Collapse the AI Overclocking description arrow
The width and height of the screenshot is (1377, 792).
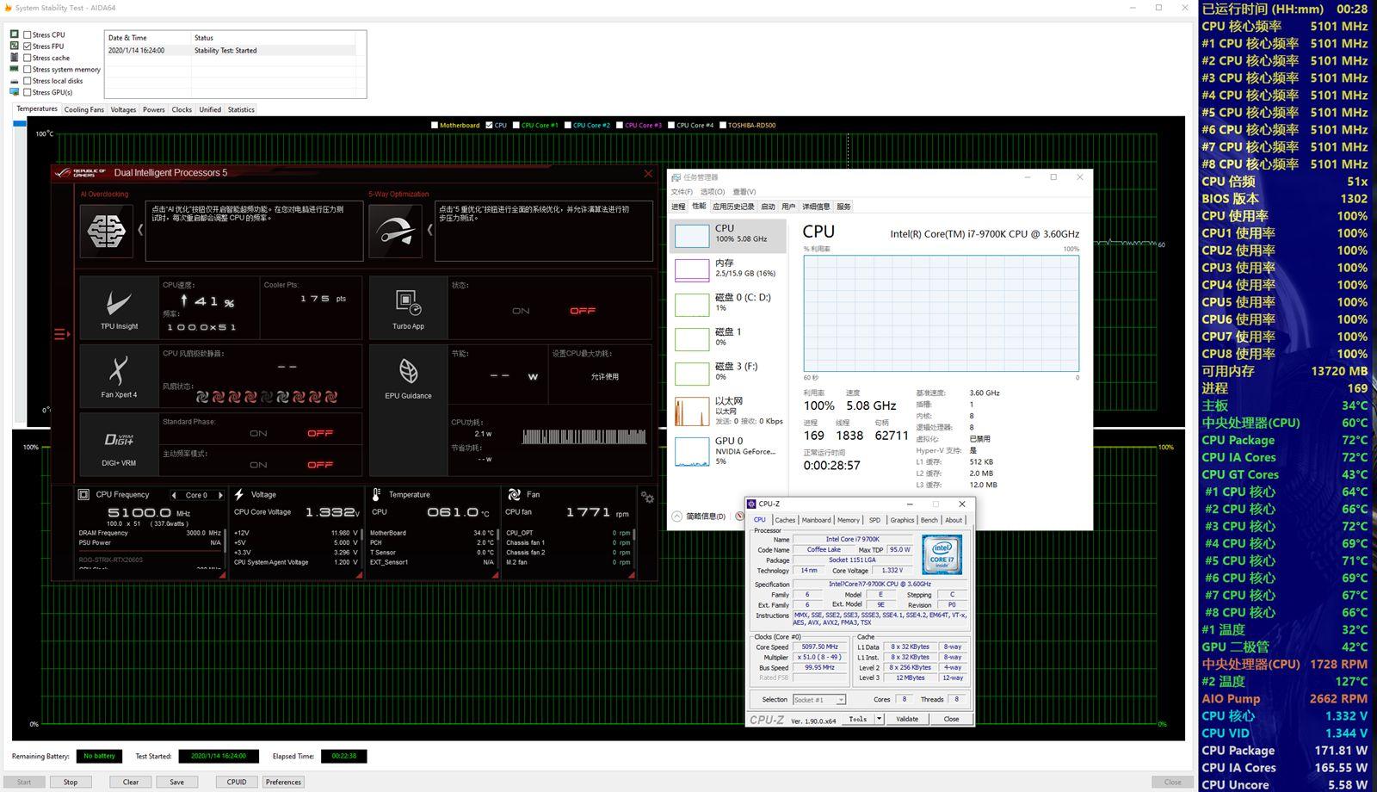(140, 230)
